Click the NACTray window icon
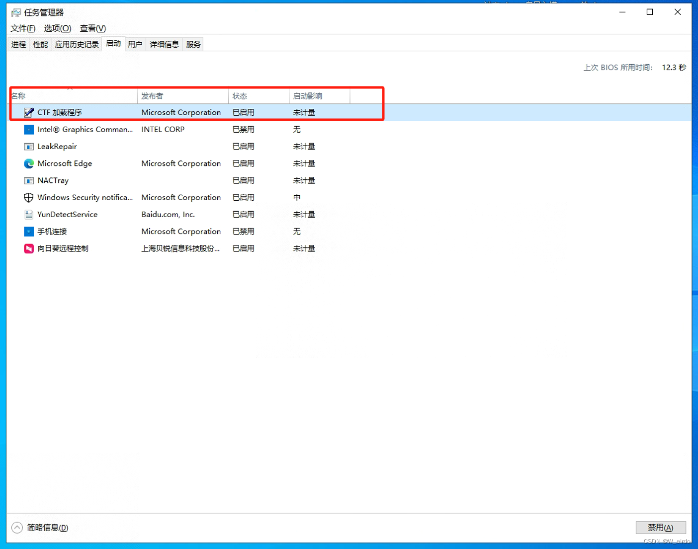698x549 pixels. tap(29, 180)
